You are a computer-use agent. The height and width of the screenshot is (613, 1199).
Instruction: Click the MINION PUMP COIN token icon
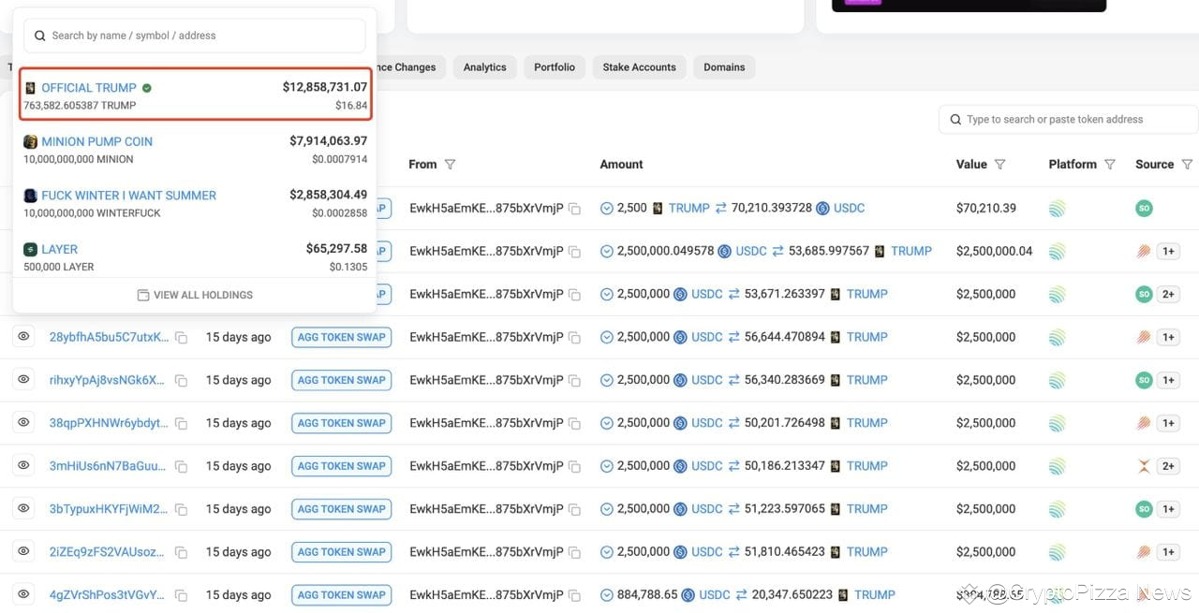point(30,142)
